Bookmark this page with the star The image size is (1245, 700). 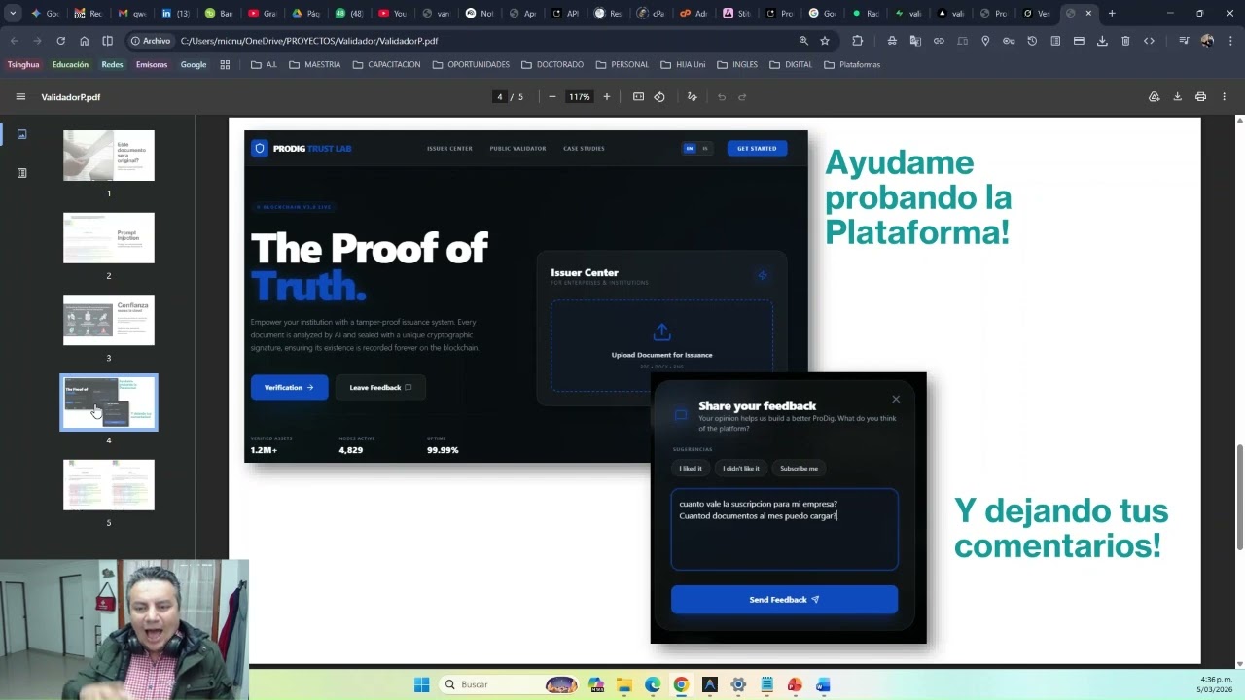coord(825,41)
